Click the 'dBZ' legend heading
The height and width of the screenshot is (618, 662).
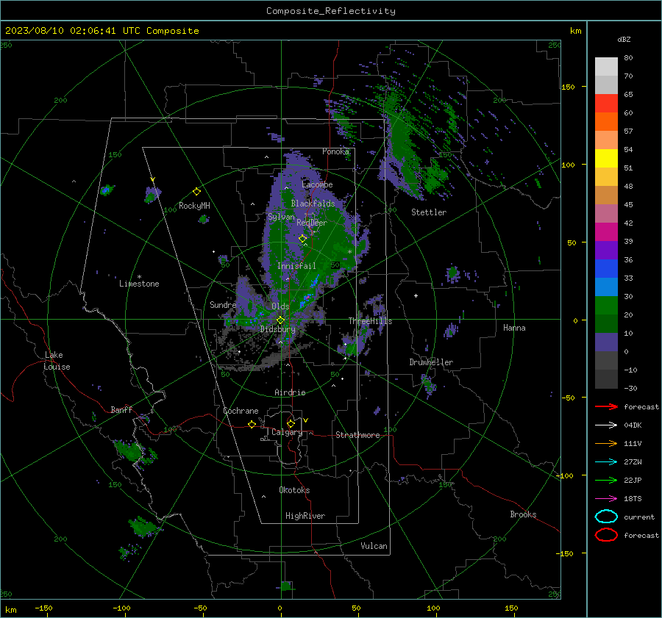624,40
